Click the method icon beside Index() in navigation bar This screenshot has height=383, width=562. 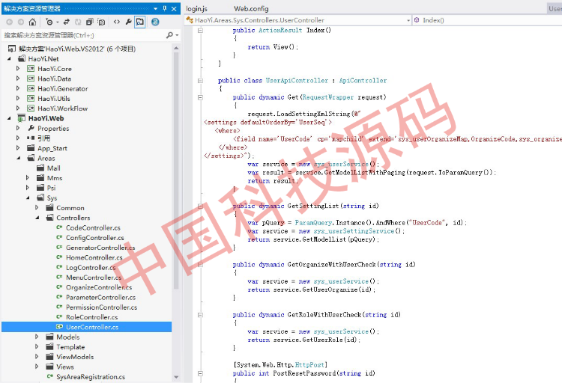(x=417, y=20)
